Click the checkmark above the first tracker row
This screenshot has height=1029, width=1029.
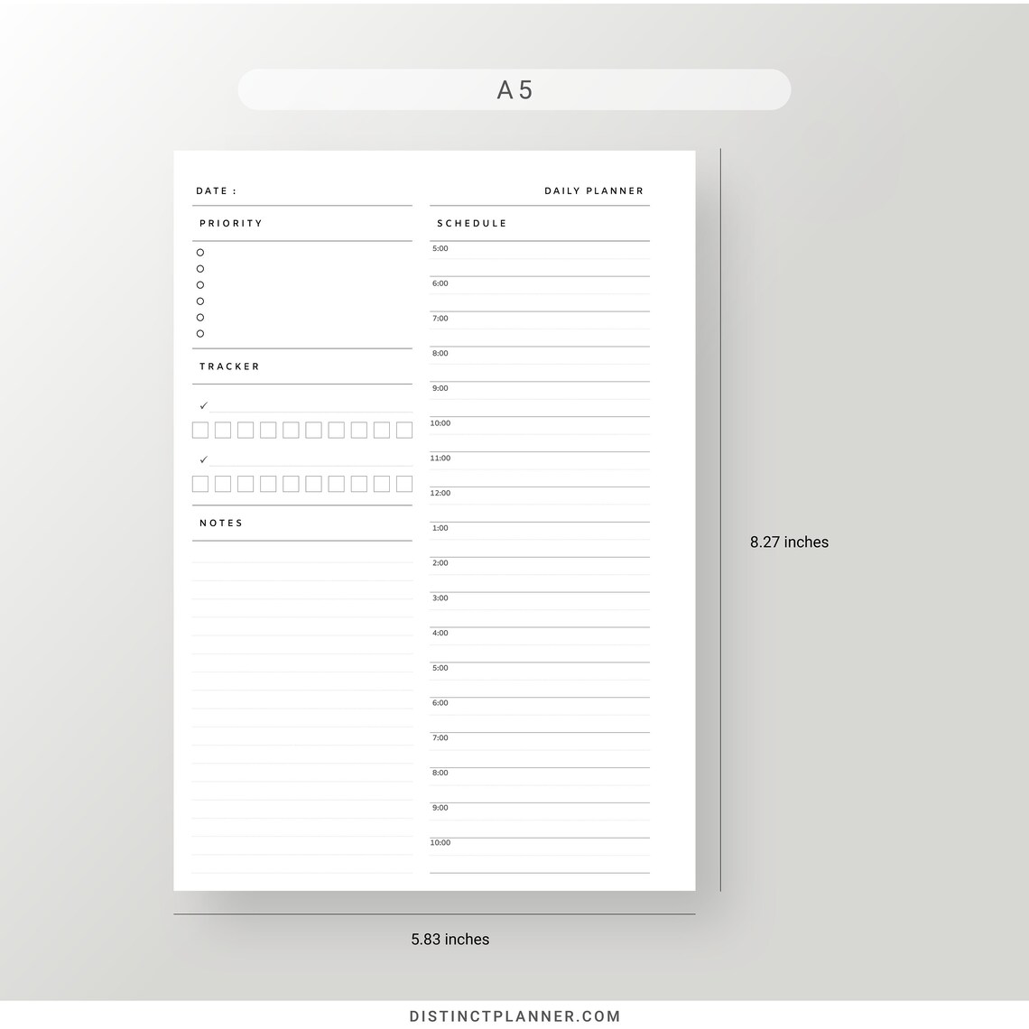[204, 406]
